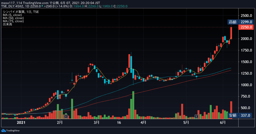Viewport: 256px width, 134px height.
Task: Click the 安値 337.0 low price label
Action: (240, 115)
